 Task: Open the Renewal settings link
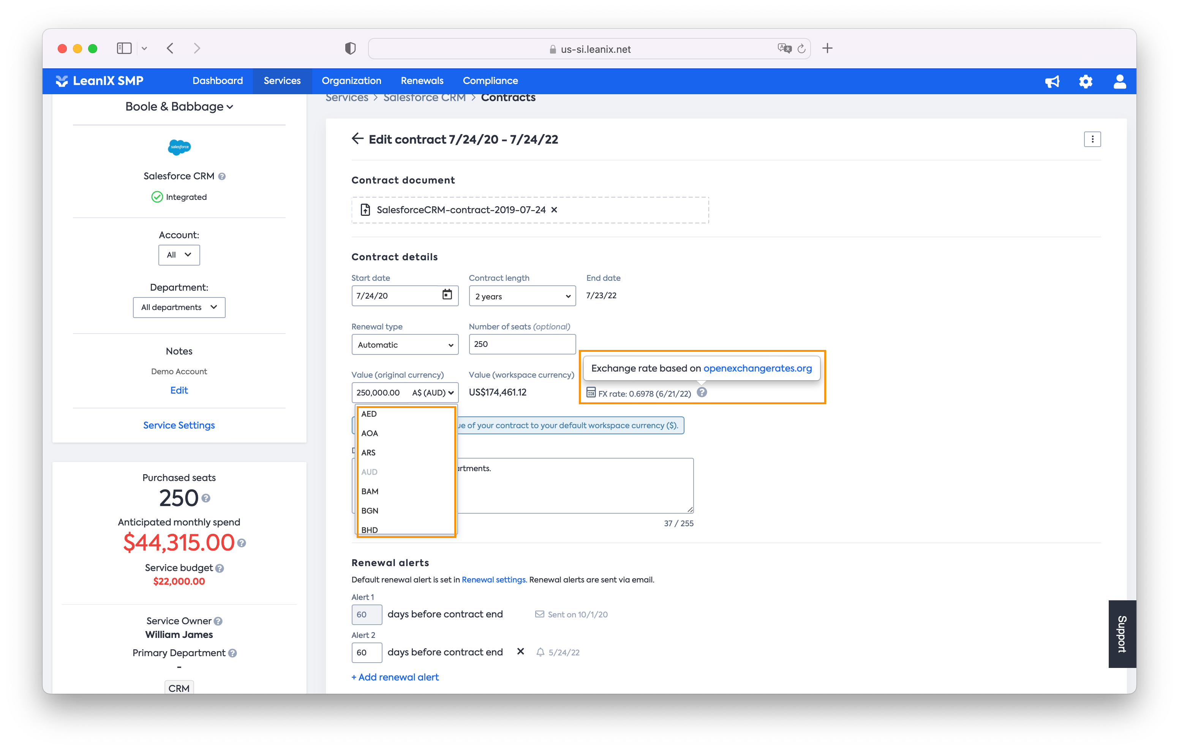pos(493,579)
